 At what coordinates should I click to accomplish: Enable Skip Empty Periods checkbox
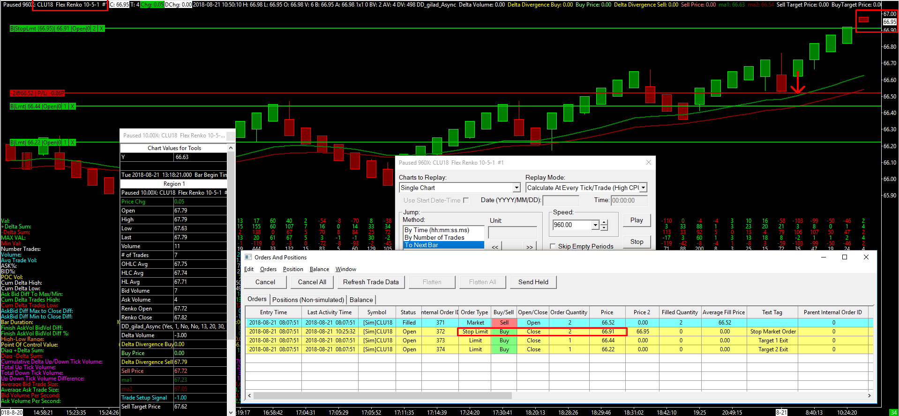pos(553,246)
